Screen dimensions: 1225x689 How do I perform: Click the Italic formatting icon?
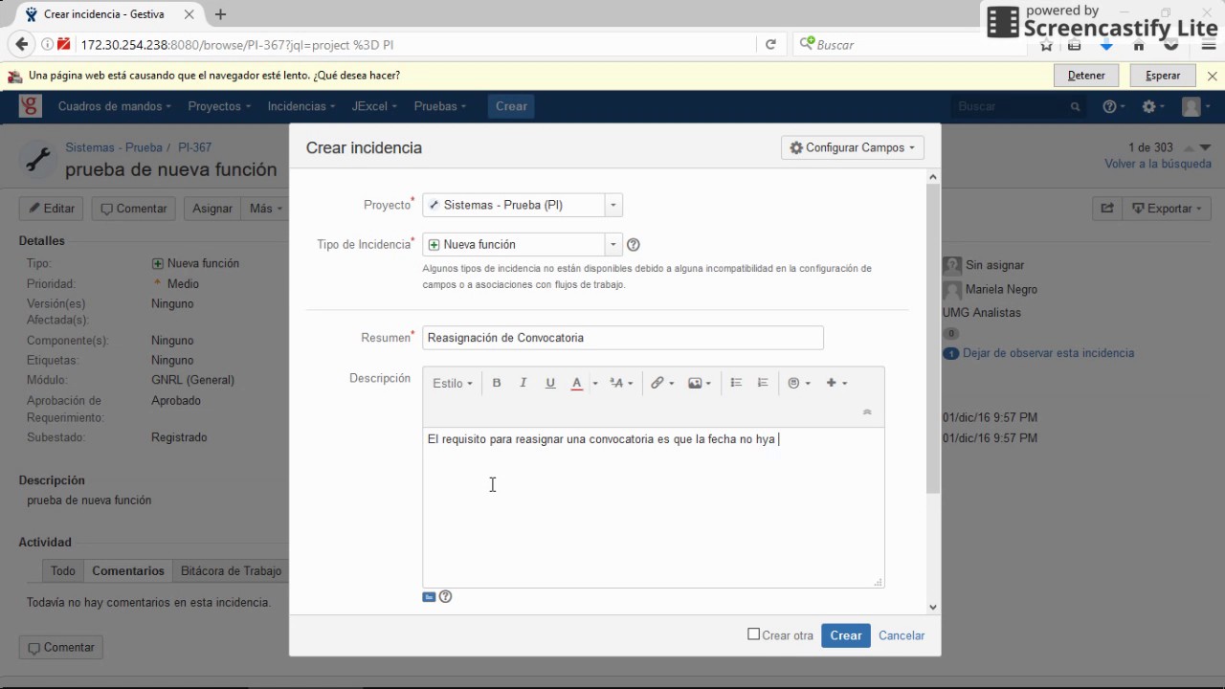[x=523, y=383]
